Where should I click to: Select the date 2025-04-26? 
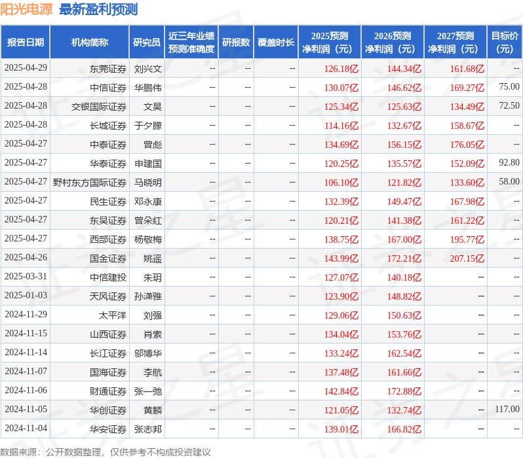pyautogui.click(x=26, y=258)
